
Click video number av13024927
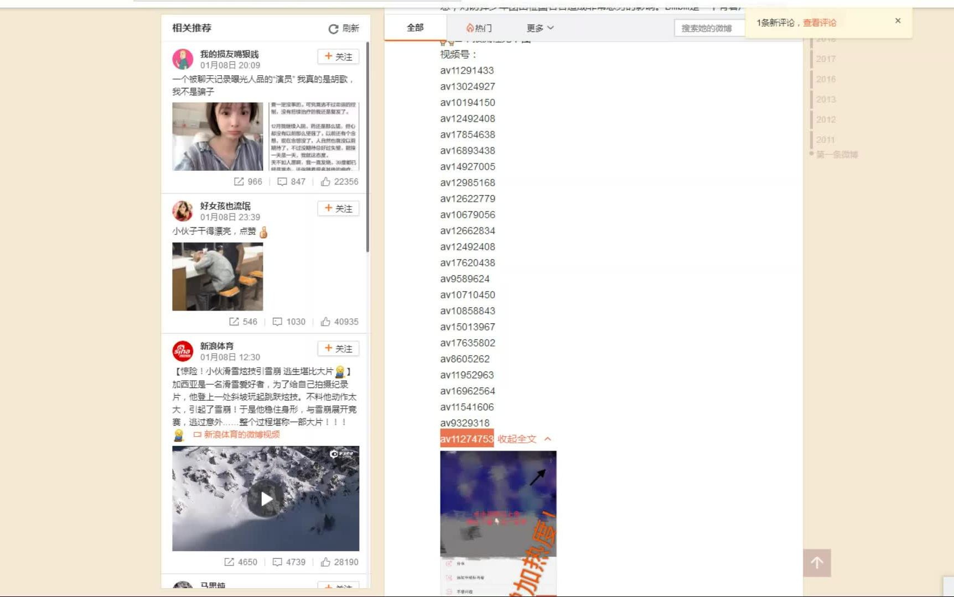[x=468, y=86]
